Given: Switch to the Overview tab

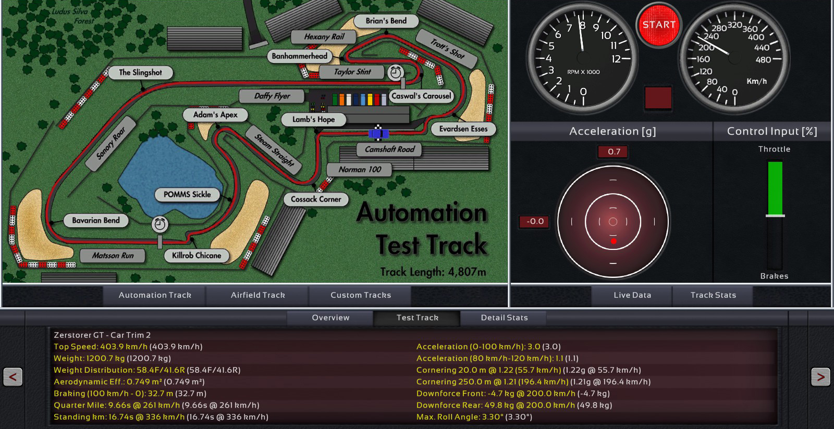Looking at the screenshot, I should pos(330,318).
